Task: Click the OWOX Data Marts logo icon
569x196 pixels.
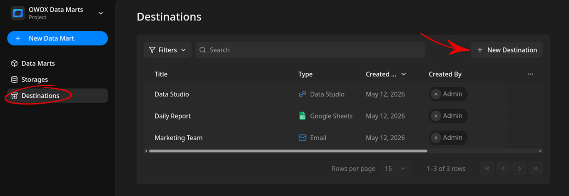Action: tap(18, 13)
